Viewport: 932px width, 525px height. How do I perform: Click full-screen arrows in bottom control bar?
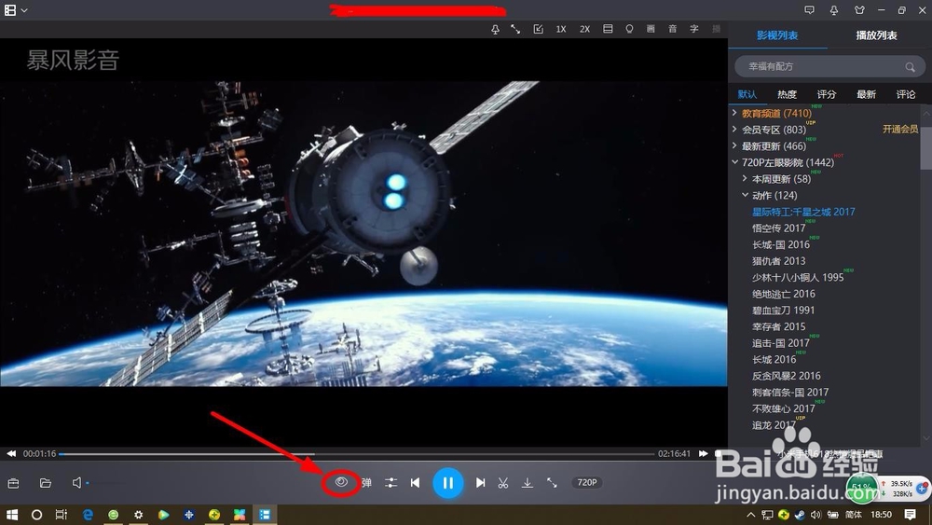[552, 483]
